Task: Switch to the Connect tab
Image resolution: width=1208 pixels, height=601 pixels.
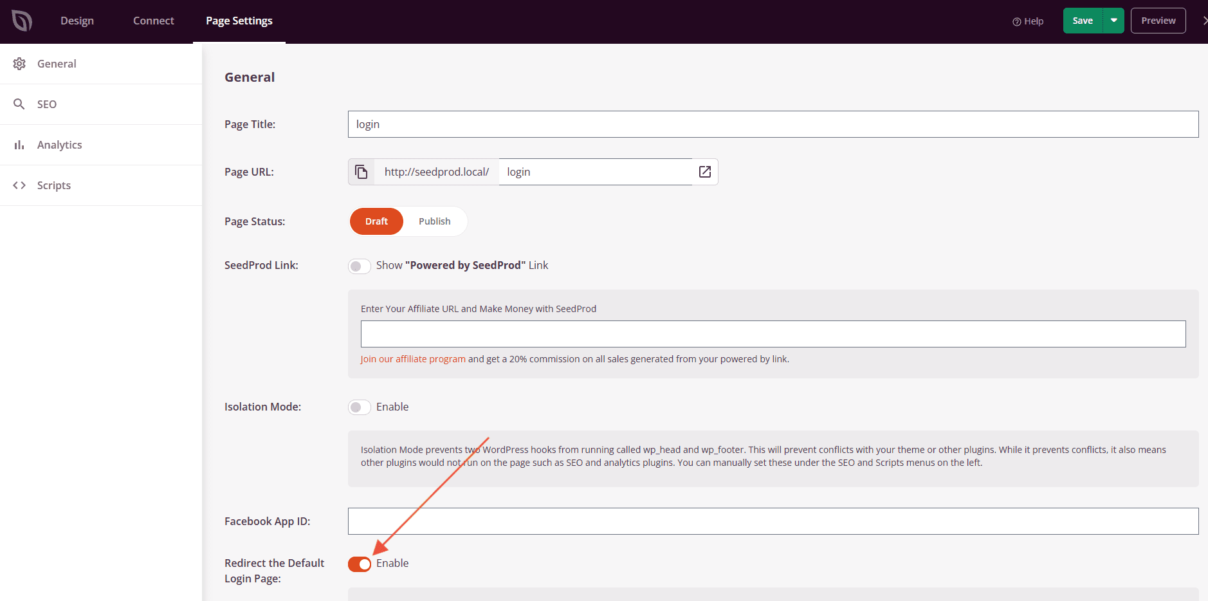Action: coord(153,21)
